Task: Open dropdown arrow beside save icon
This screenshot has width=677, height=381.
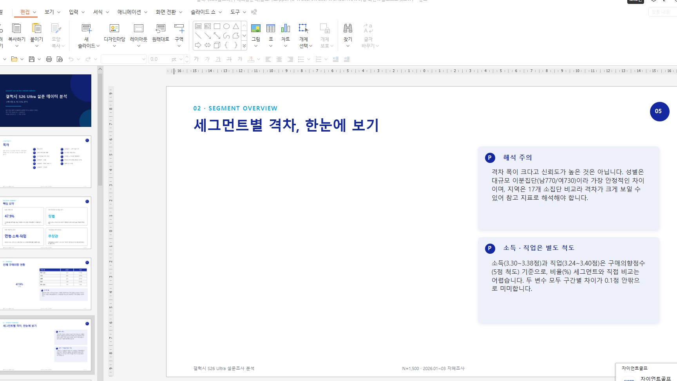Action: [39, 59]
